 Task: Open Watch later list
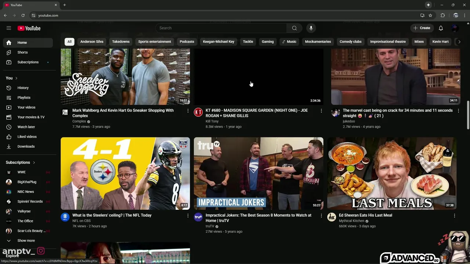[28, 127]
